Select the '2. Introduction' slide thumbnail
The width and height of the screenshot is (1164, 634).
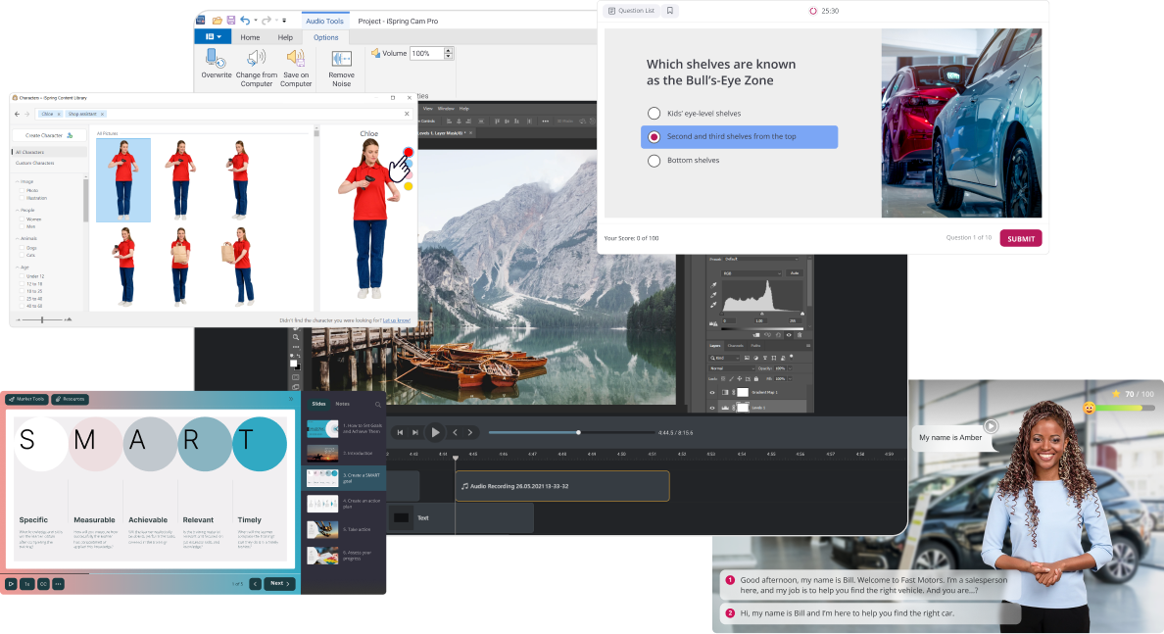tap(322, 453)
